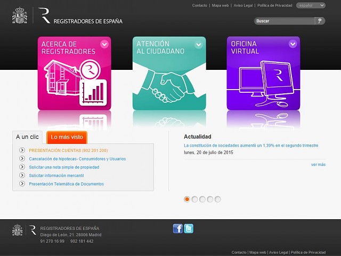Image resolution: width=341 pixels, height=256 pixels.
Task: Click the ver más link
Action: pyautogui.click(x=318, y=165)
